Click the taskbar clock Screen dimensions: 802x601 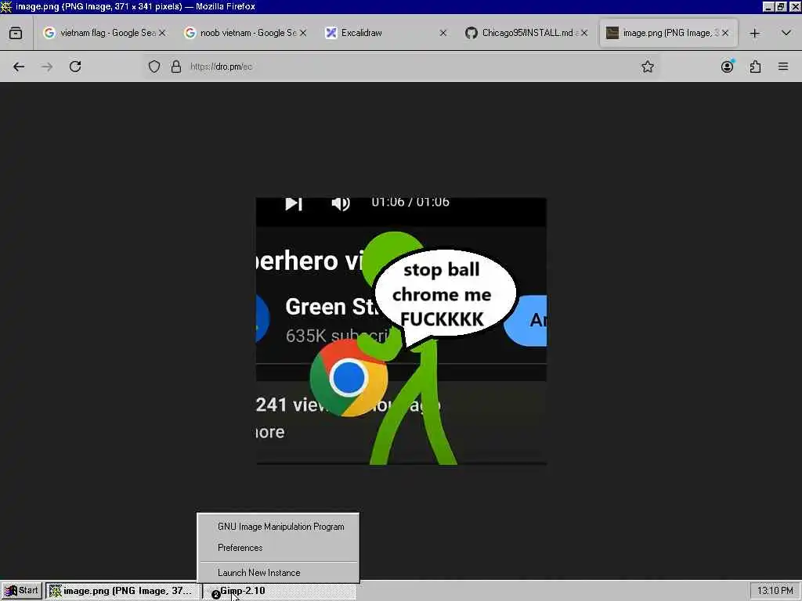(x=775, y=591)
